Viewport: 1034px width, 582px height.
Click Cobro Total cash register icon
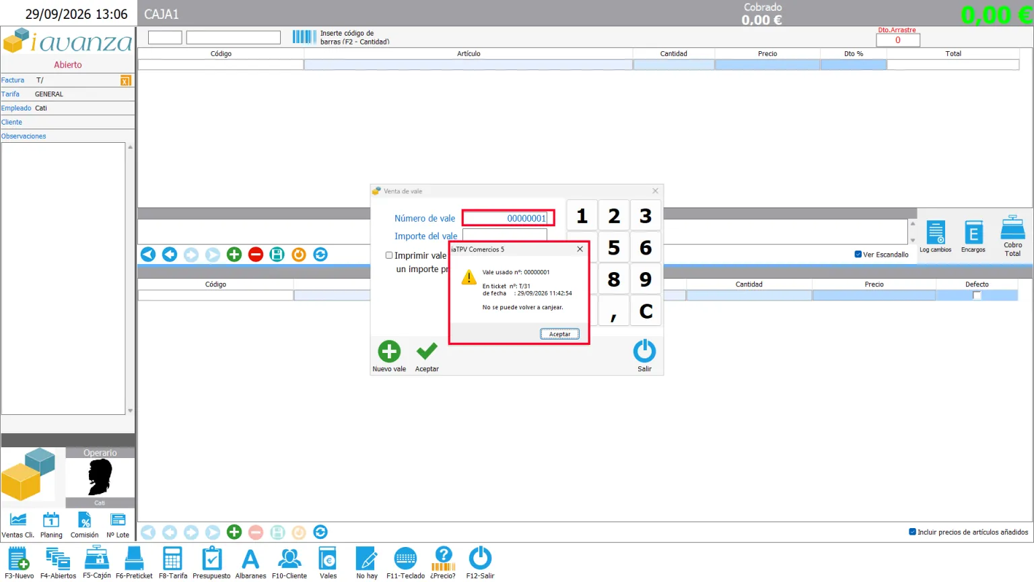pyautogui.click(x=1013, y=228)
